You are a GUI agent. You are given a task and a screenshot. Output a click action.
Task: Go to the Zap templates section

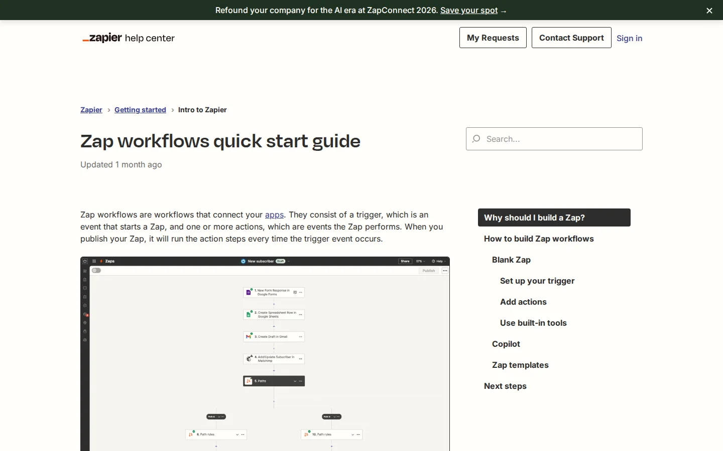pos(520,365)
